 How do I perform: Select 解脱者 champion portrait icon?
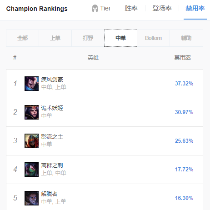pyautogui.click(x=31, y=198)
